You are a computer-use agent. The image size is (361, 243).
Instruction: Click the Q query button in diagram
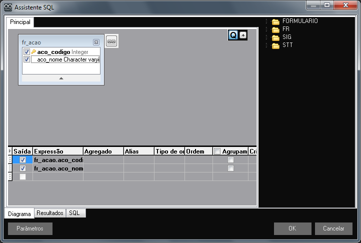(233, 35)
